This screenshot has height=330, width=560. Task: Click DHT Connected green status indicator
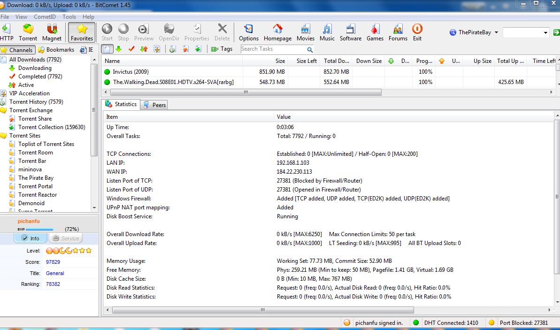click(x=416, y=323)
